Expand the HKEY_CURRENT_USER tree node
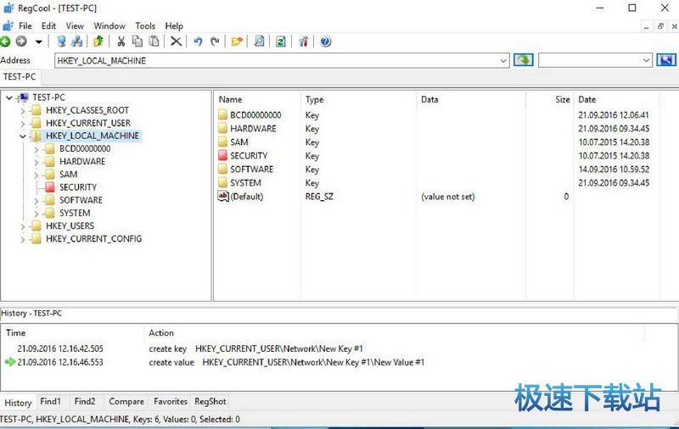This screenshot has width=679, height=429. click(23, 123)
